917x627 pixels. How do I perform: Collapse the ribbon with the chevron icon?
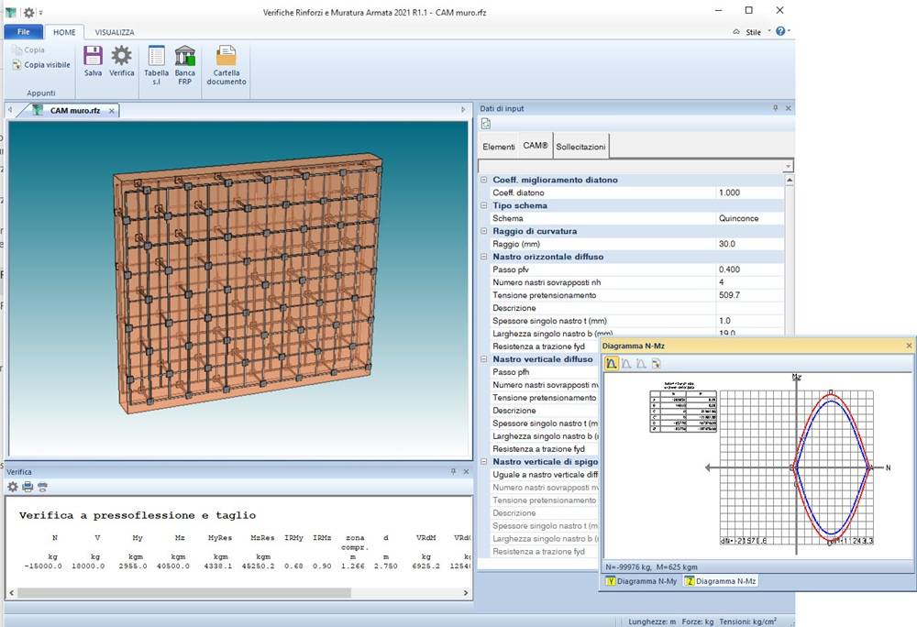click(736, 32)
